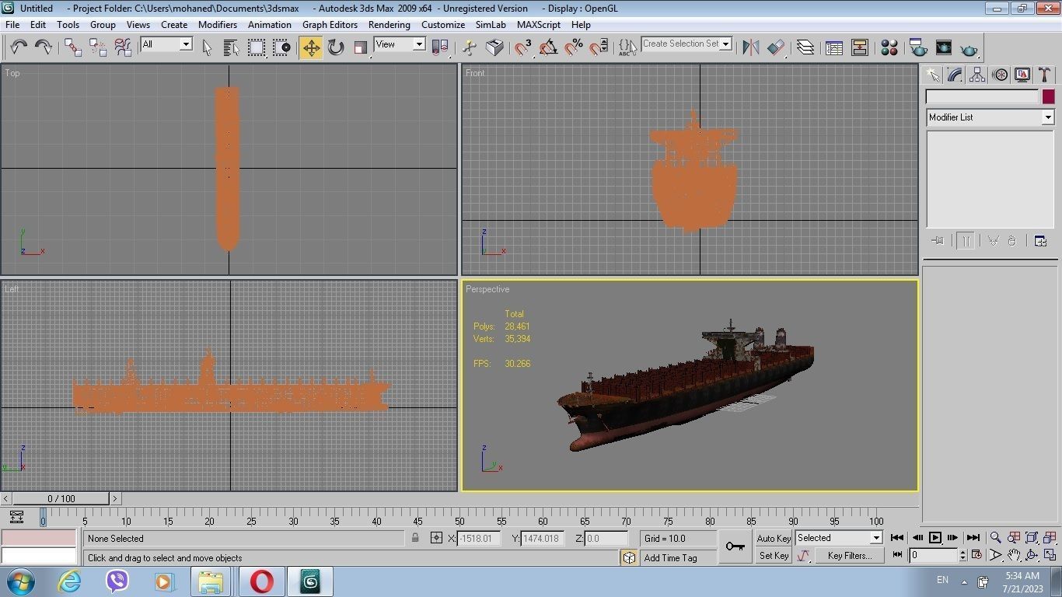1062x597 pixels.
Task: Toggle Keyboard Shortcut Override icon
Action: (494, 47)
